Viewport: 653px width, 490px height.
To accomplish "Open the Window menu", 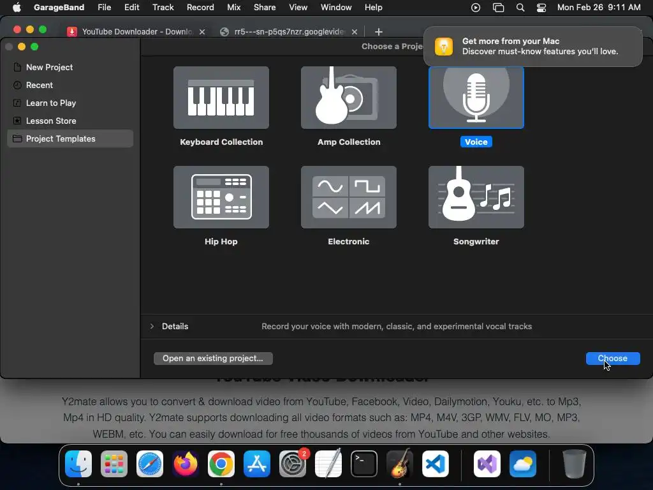I will [x=336, y=8].
